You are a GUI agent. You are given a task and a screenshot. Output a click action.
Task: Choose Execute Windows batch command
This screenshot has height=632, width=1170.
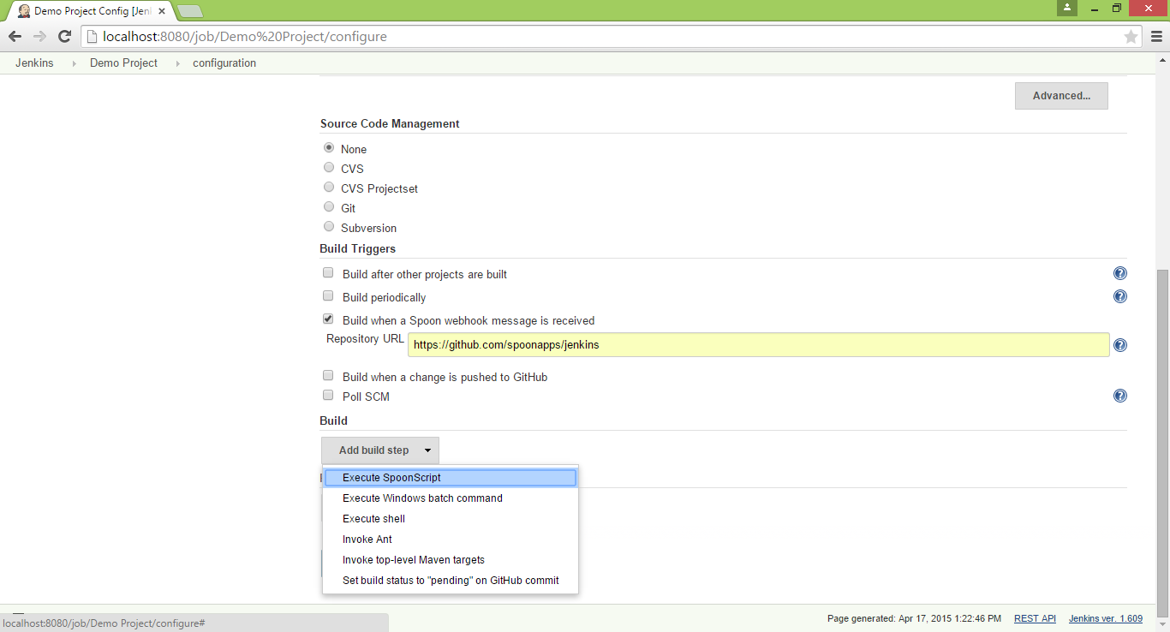coord(451,498)
